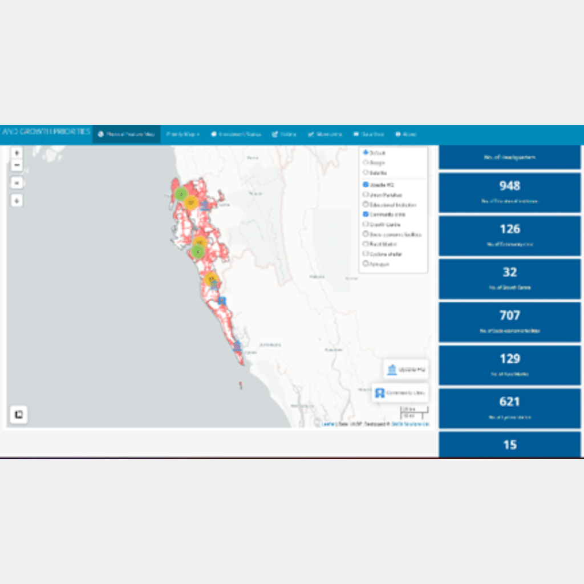Select the Satellite basemap option
Screen dimensions: 584x584
coord(366,172)
